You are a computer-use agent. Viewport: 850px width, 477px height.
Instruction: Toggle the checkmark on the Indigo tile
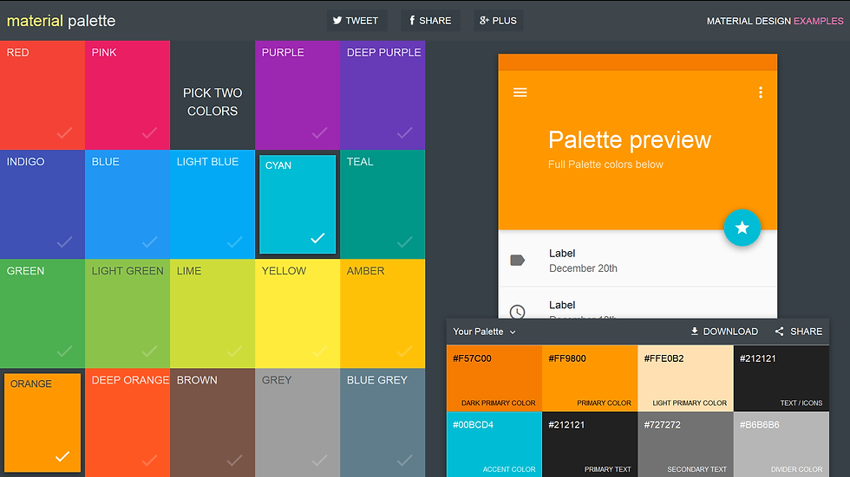pos(64,242)
